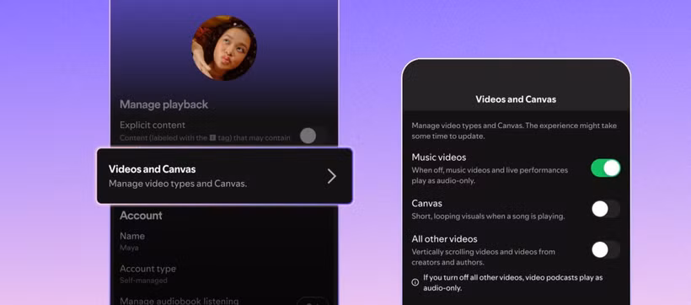Turn off the Music videos toggle

pyautogui.click(x=606, y=168)
